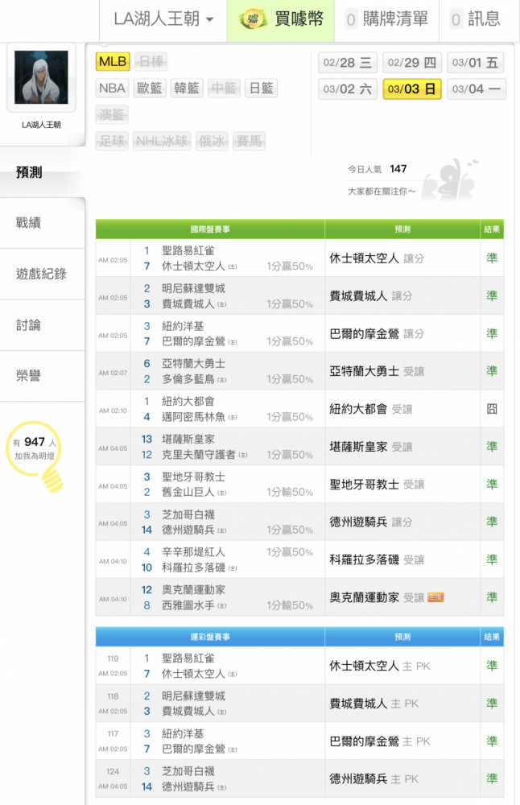Open the 購牌清單 tab

click(x=386, y=19)
